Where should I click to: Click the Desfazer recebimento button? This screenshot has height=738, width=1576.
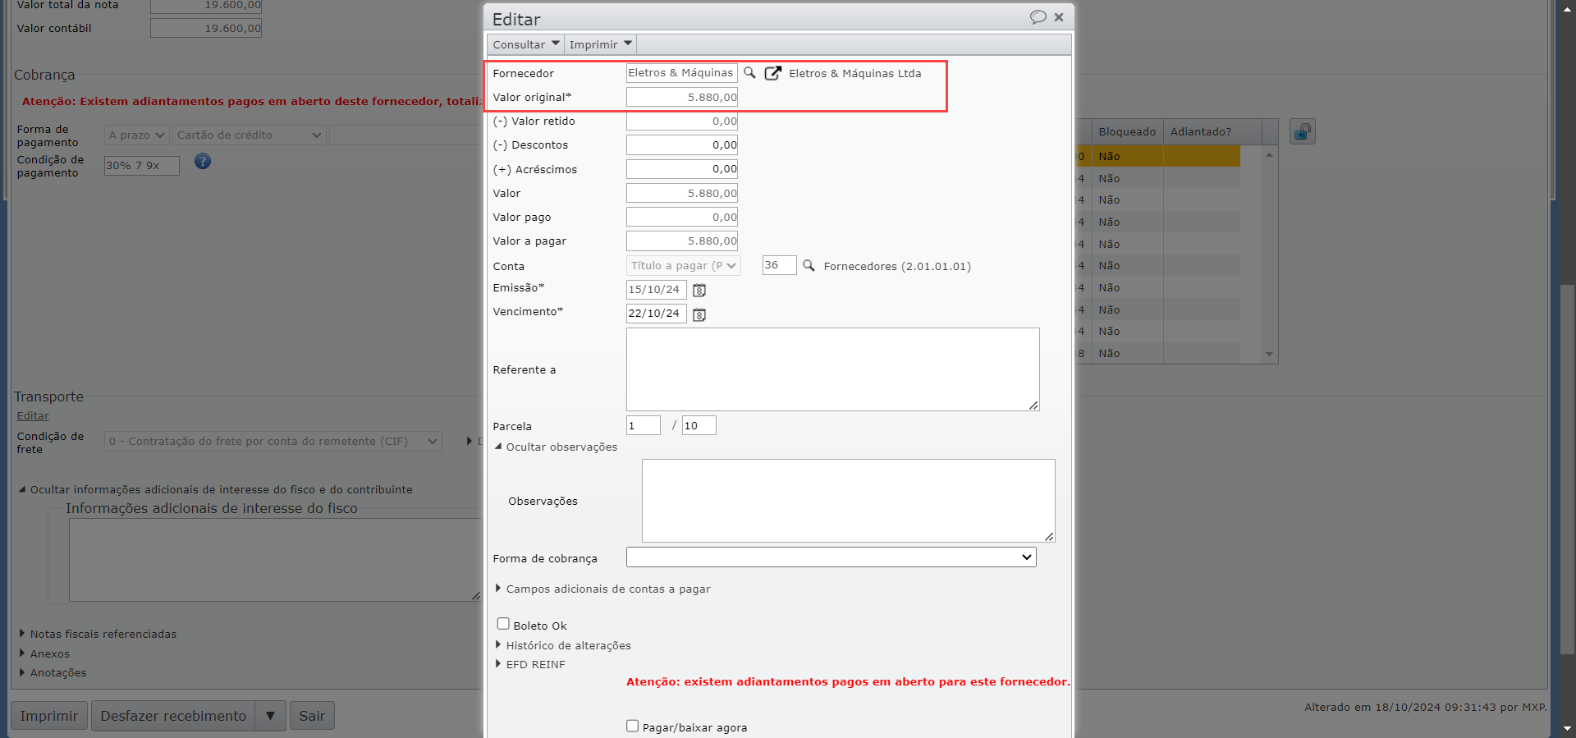173,716
